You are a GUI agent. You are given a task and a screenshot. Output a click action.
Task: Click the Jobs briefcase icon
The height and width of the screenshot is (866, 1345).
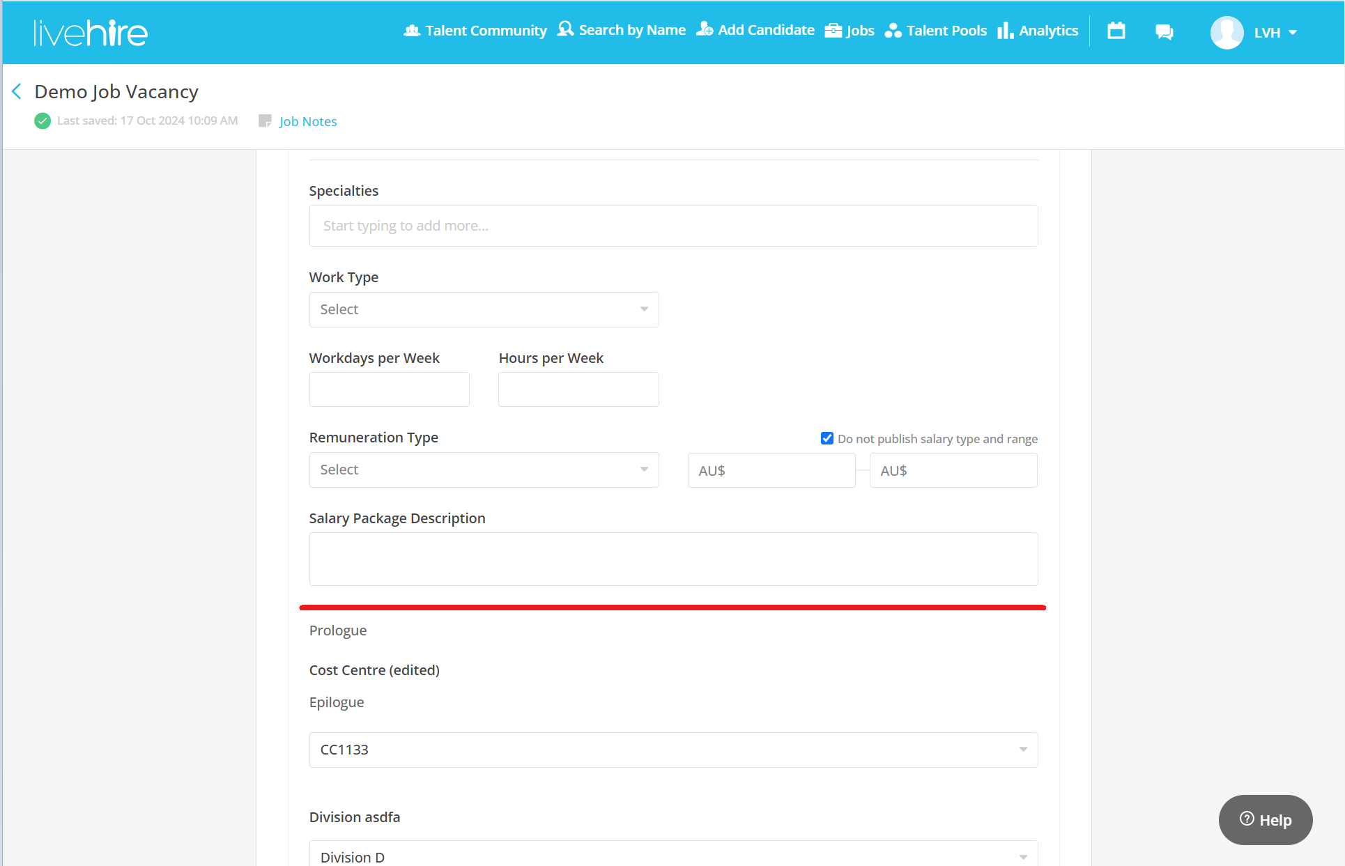(x=833, y=30)
